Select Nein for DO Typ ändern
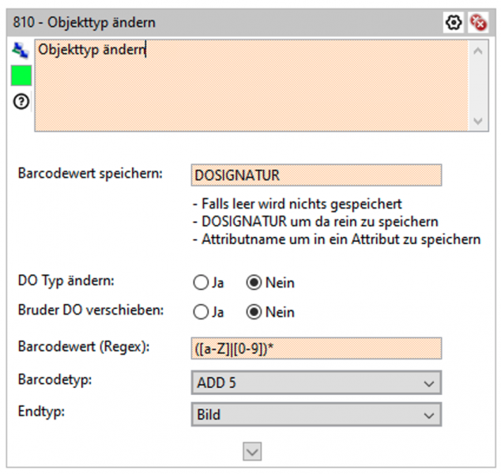501x474 pixels. coord(254,283)
